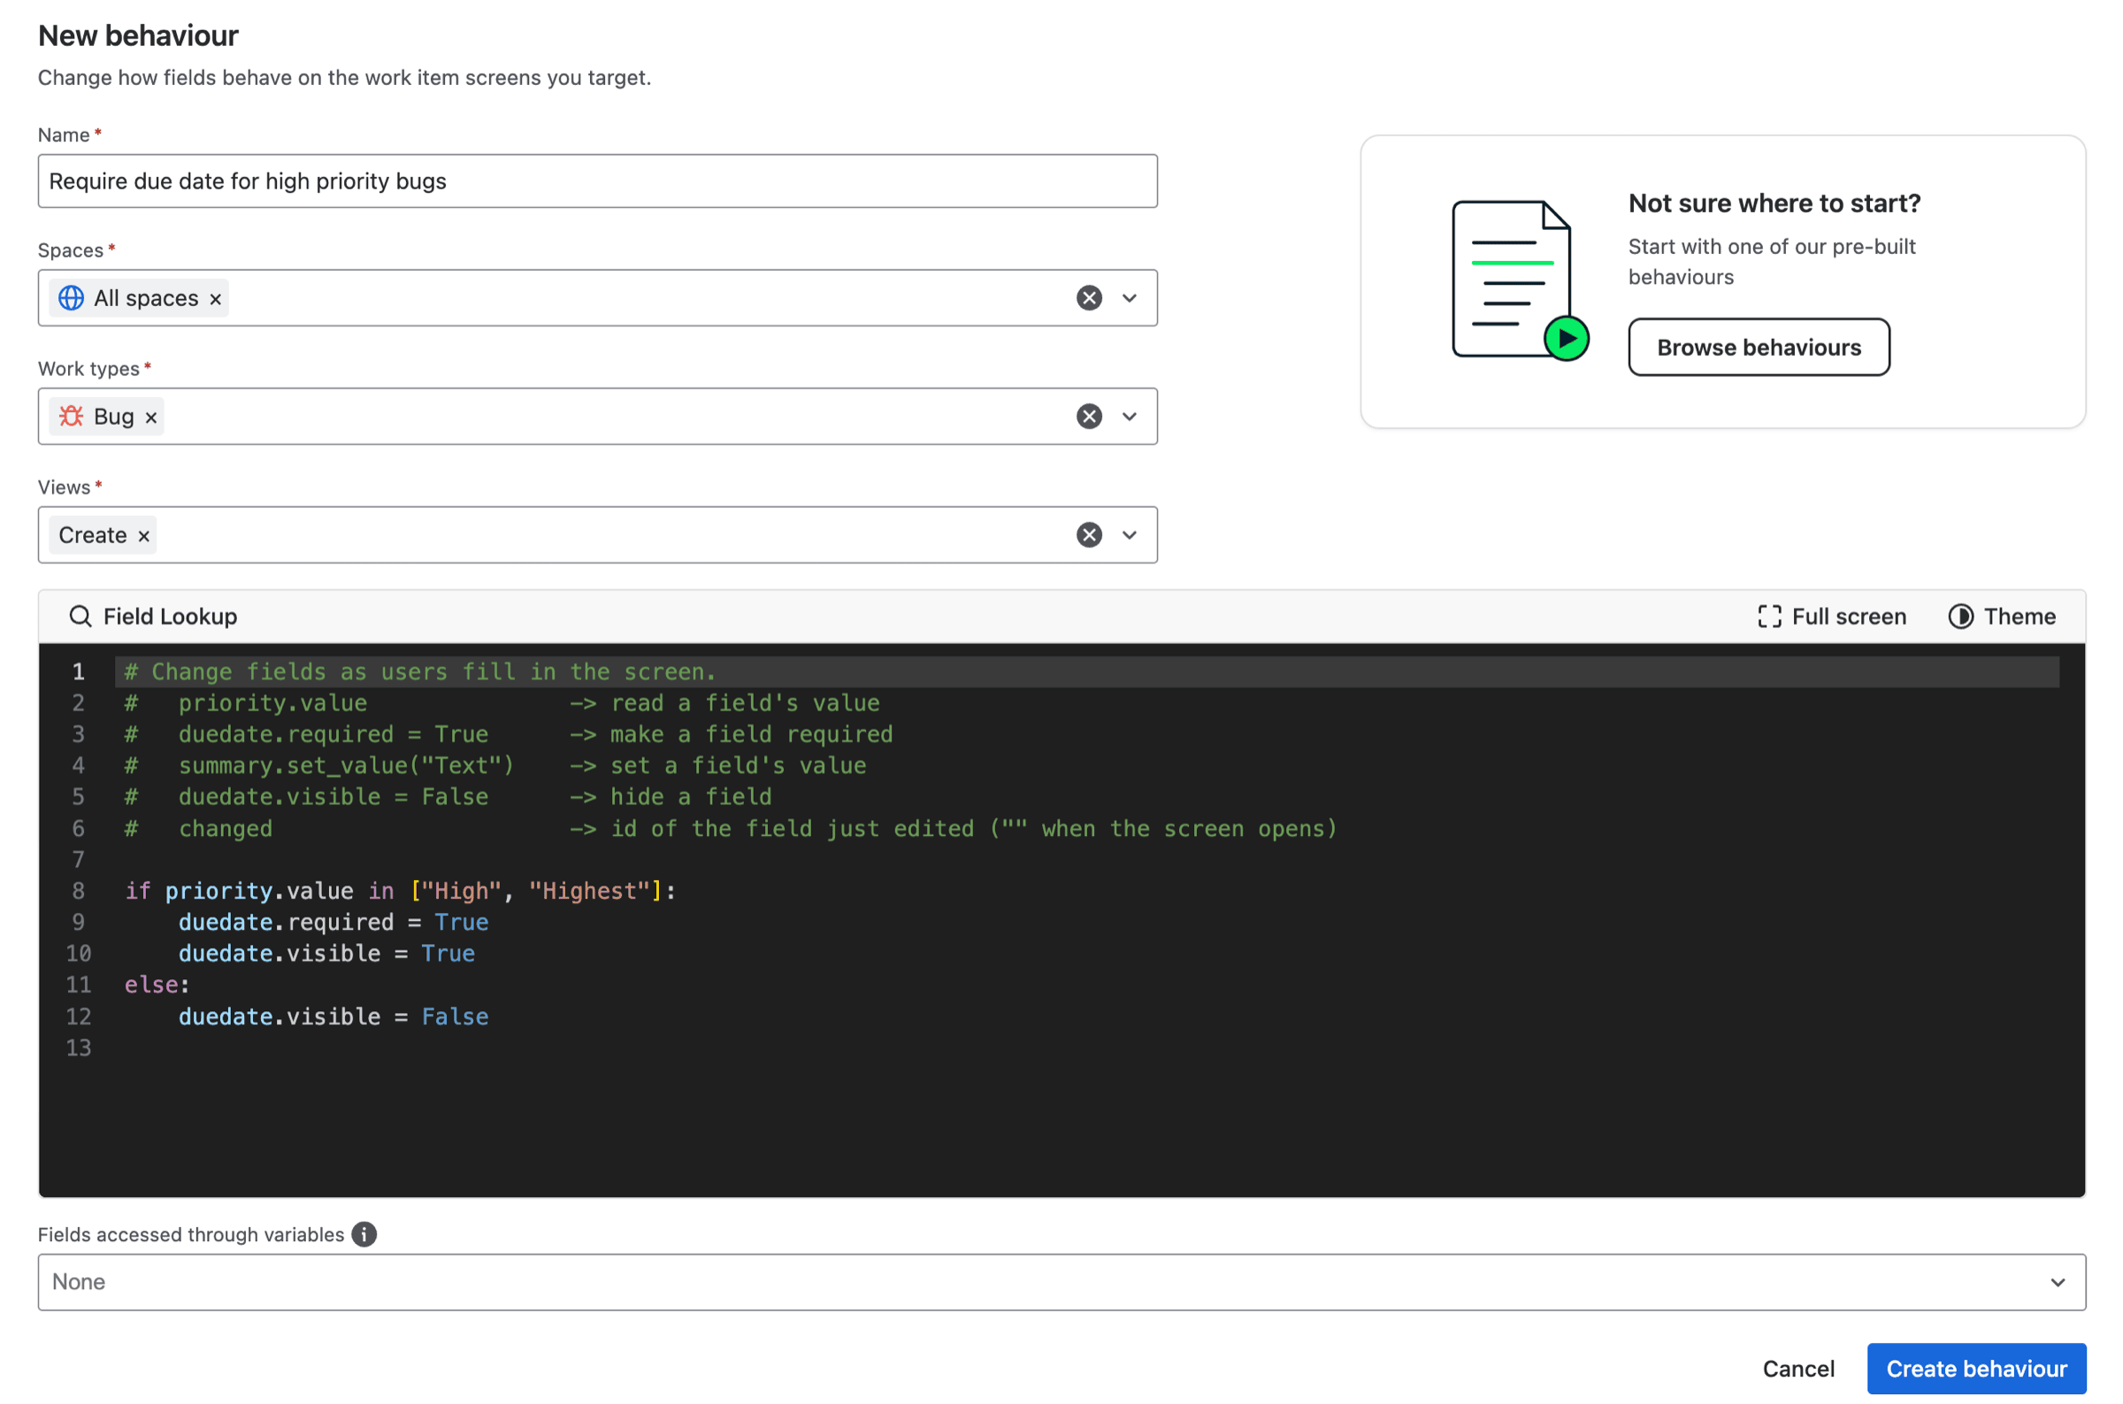The height and width of the screenshot is (1404, 2123).
Task: Click the 'summary.set_value' comment line
Action: tap(495, 765)
